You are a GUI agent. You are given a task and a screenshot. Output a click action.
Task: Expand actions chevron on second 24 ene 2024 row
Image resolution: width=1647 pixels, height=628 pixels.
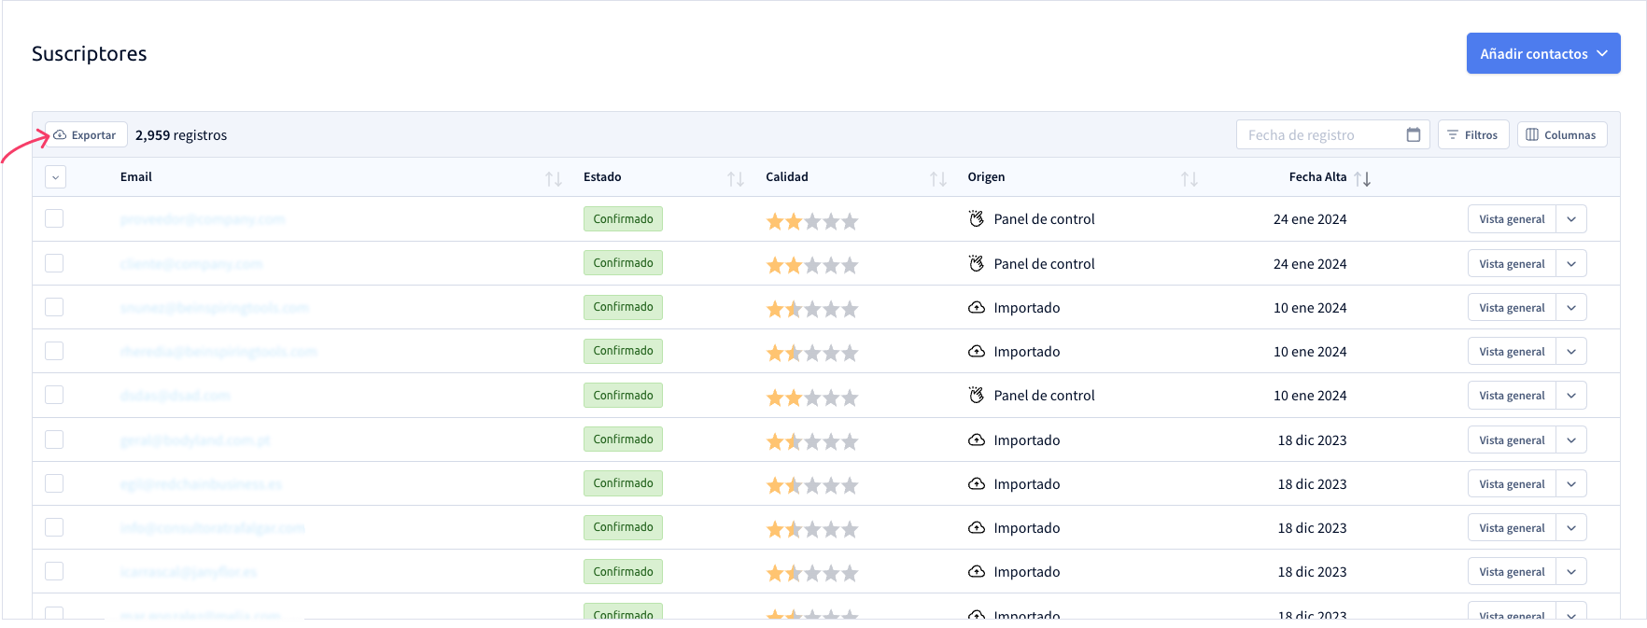click(1571, 264)
